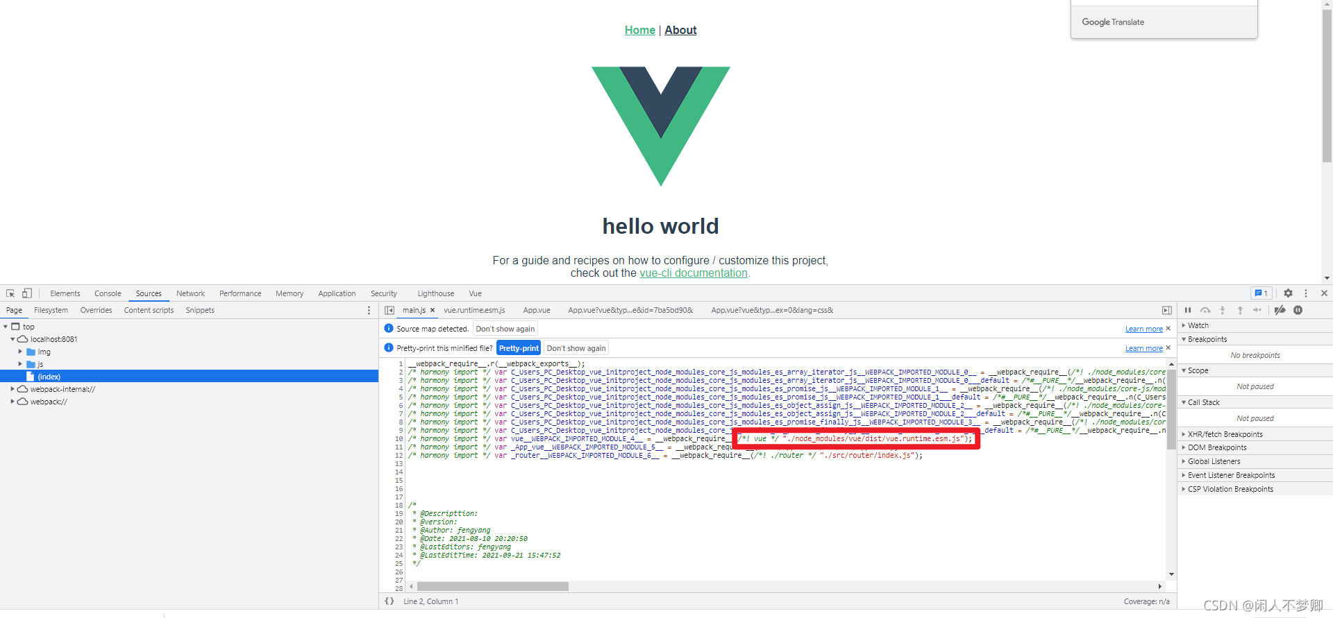Open the App.vue editor tab

tap(537, 310)
